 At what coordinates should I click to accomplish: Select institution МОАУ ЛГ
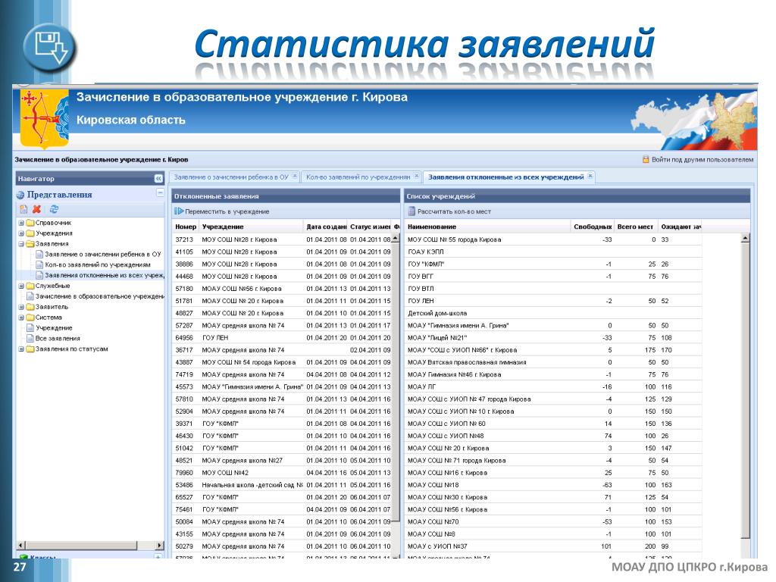click(553, 386)
